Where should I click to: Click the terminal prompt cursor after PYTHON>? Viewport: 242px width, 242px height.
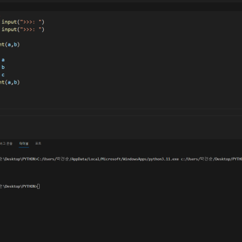click(38, 186)
